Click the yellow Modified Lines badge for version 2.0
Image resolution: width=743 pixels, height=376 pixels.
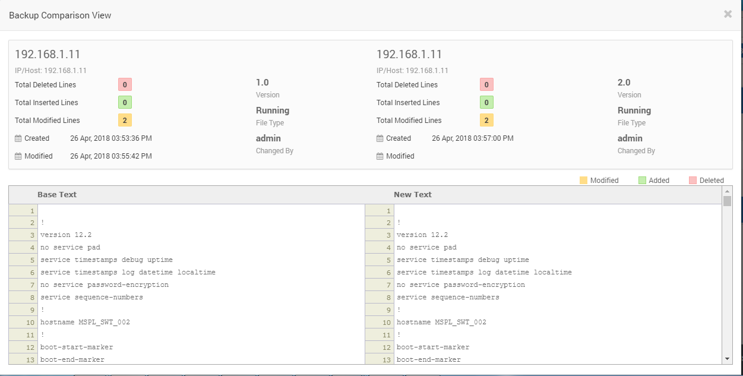coord(486,121)
